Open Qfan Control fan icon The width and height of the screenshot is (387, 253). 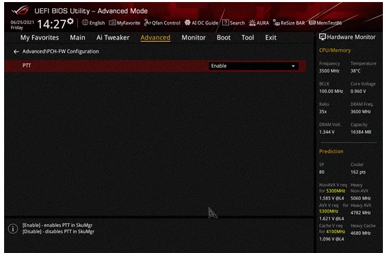pyautogui.click(x=148, y=23)
